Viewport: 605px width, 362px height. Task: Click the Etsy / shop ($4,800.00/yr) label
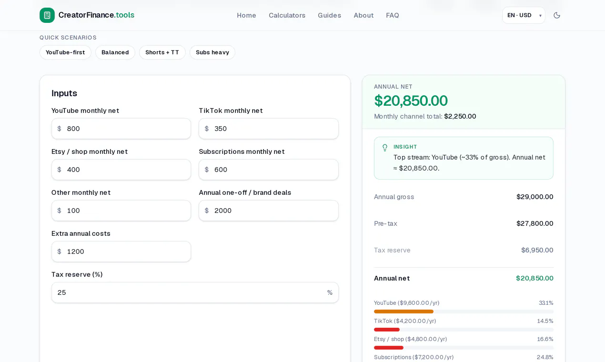coord(410,339)
